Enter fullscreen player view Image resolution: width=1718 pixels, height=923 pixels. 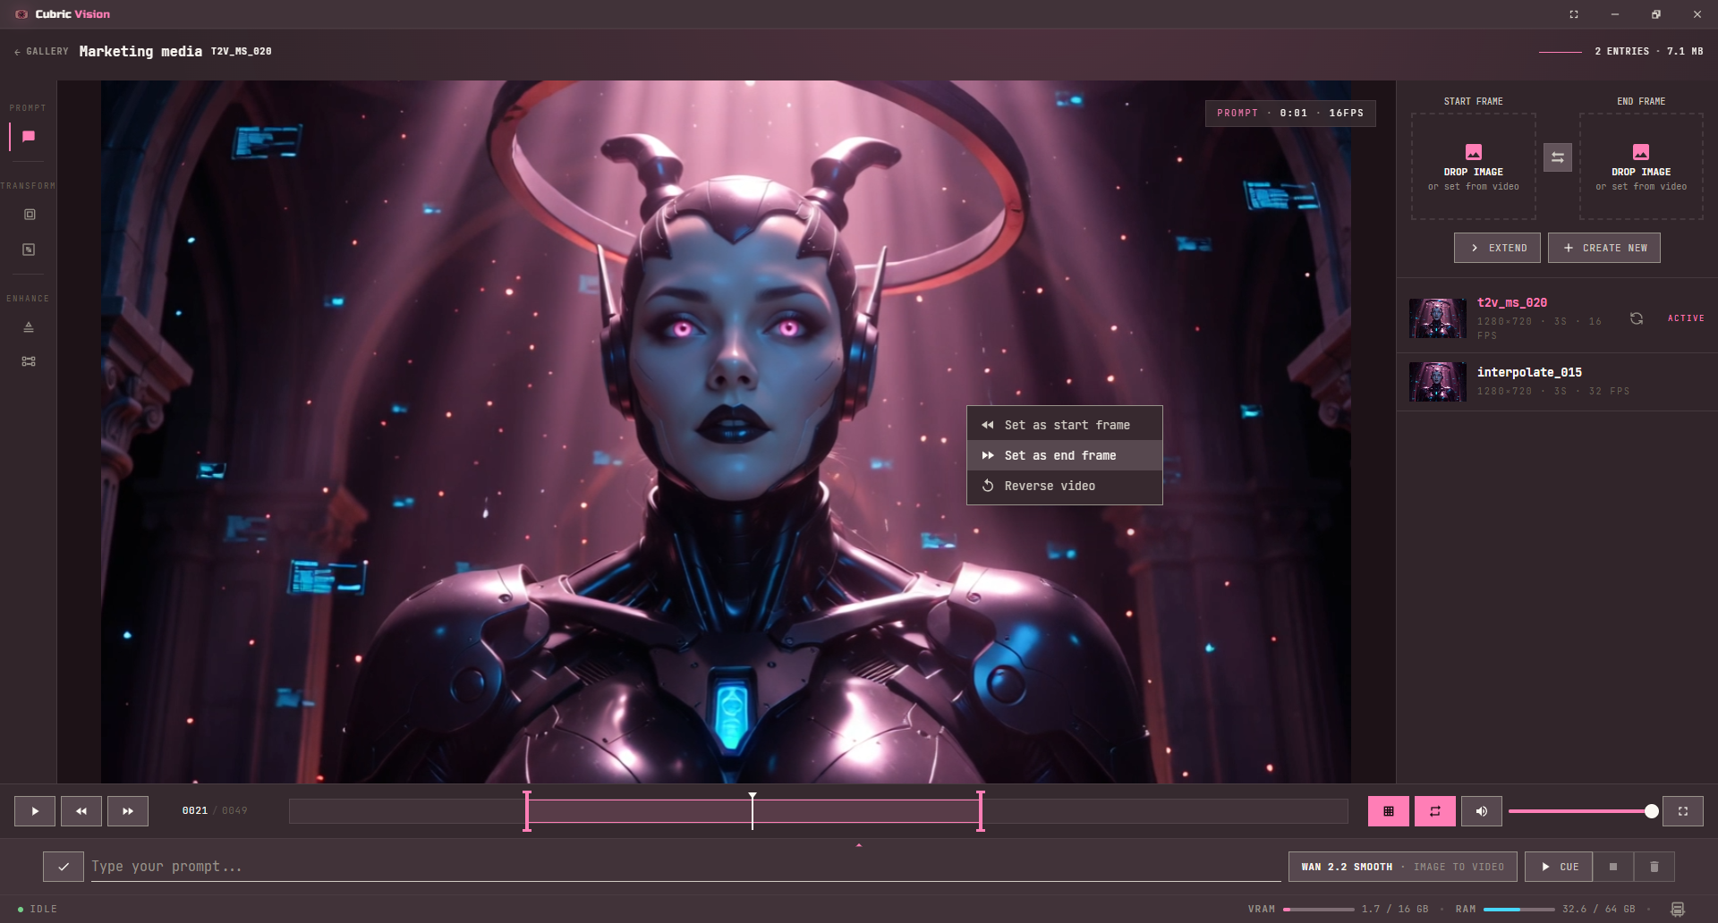pyautogui.click(x=1683, y=811)
